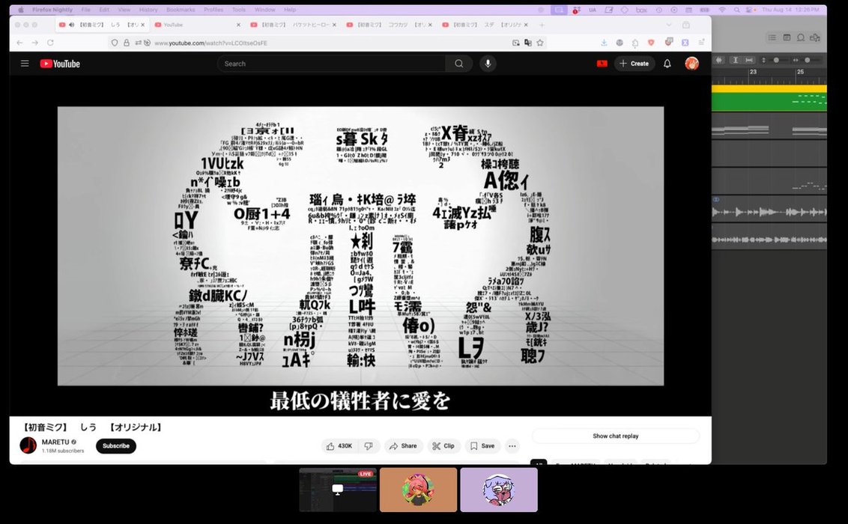The height and width of the screenshot is (524, 848).
Task: Open the Bookmarks menu
Action: 181,10
